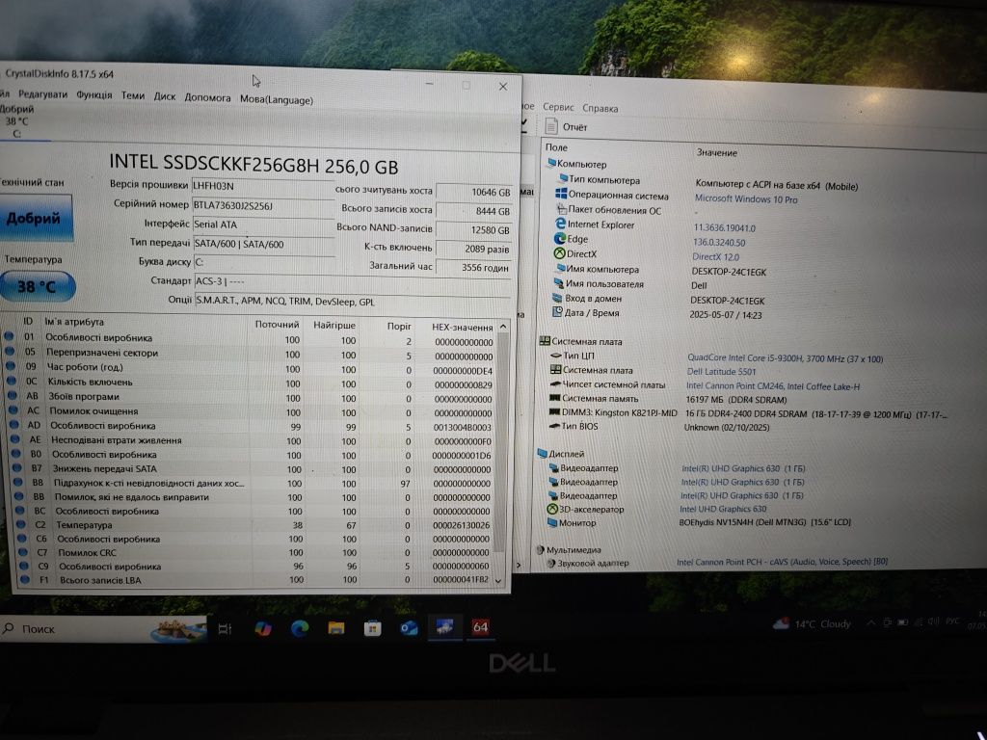Open the Допомога menu
Image resolution: width=987 pixels, height=740 pixels.
pos(207,97)
